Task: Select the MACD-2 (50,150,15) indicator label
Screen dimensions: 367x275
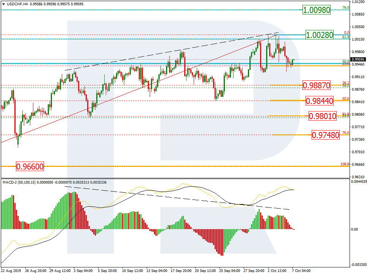Action: point(19,182)
